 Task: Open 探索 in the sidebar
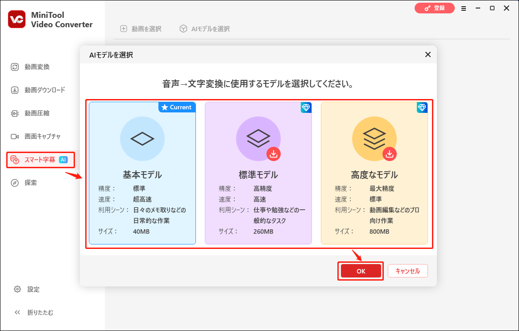(24, 183)
